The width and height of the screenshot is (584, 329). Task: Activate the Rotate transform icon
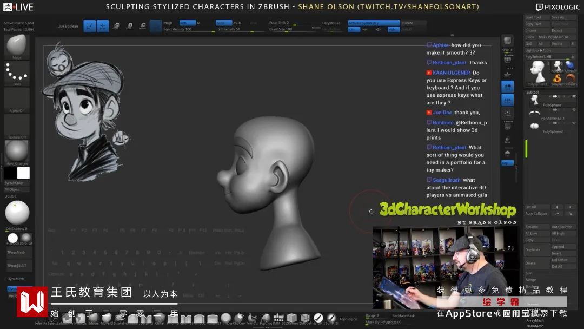pyautogui.click(x=143, y=26)
